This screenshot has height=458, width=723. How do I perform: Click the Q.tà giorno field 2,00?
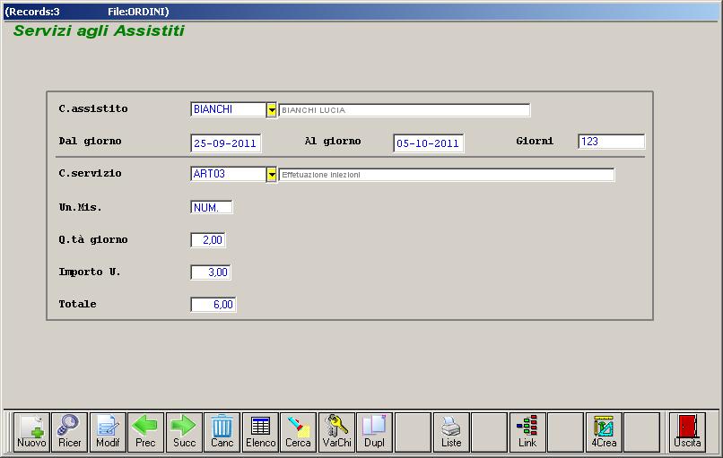[x=208, y=240]
